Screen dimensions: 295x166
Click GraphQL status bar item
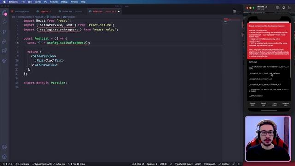coord(209,164)
